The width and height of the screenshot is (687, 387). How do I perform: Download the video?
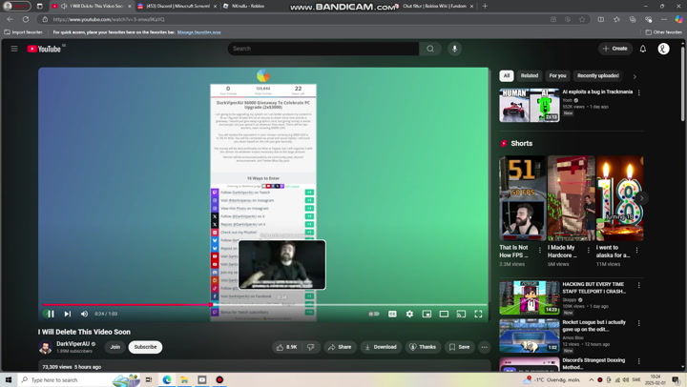click(x=381, y=347)
